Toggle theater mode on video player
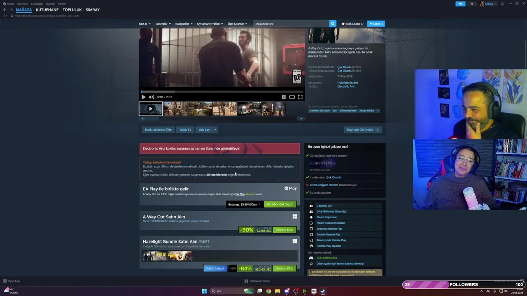 coord(292,97)
